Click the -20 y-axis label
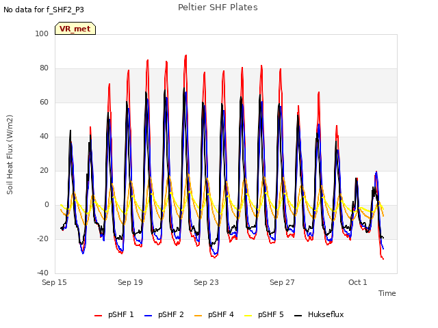 (42, 238)
